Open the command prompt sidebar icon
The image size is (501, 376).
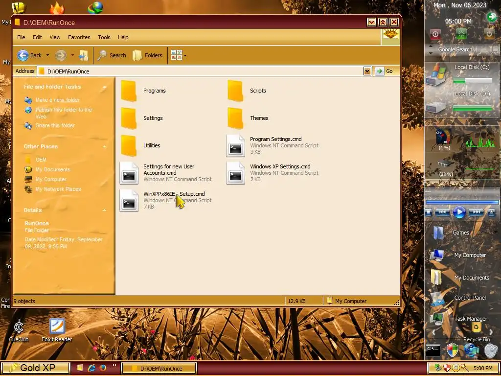(x=433, y=350)
